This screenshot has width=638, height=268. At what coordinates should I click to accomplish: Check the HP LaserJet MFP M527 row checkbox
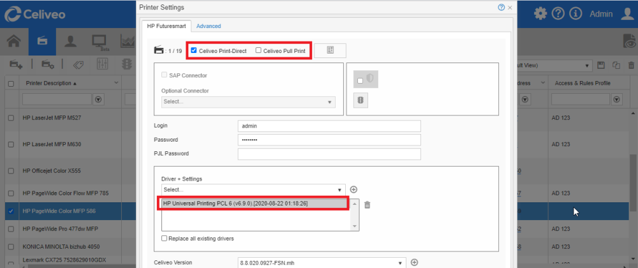pos(11,117)
